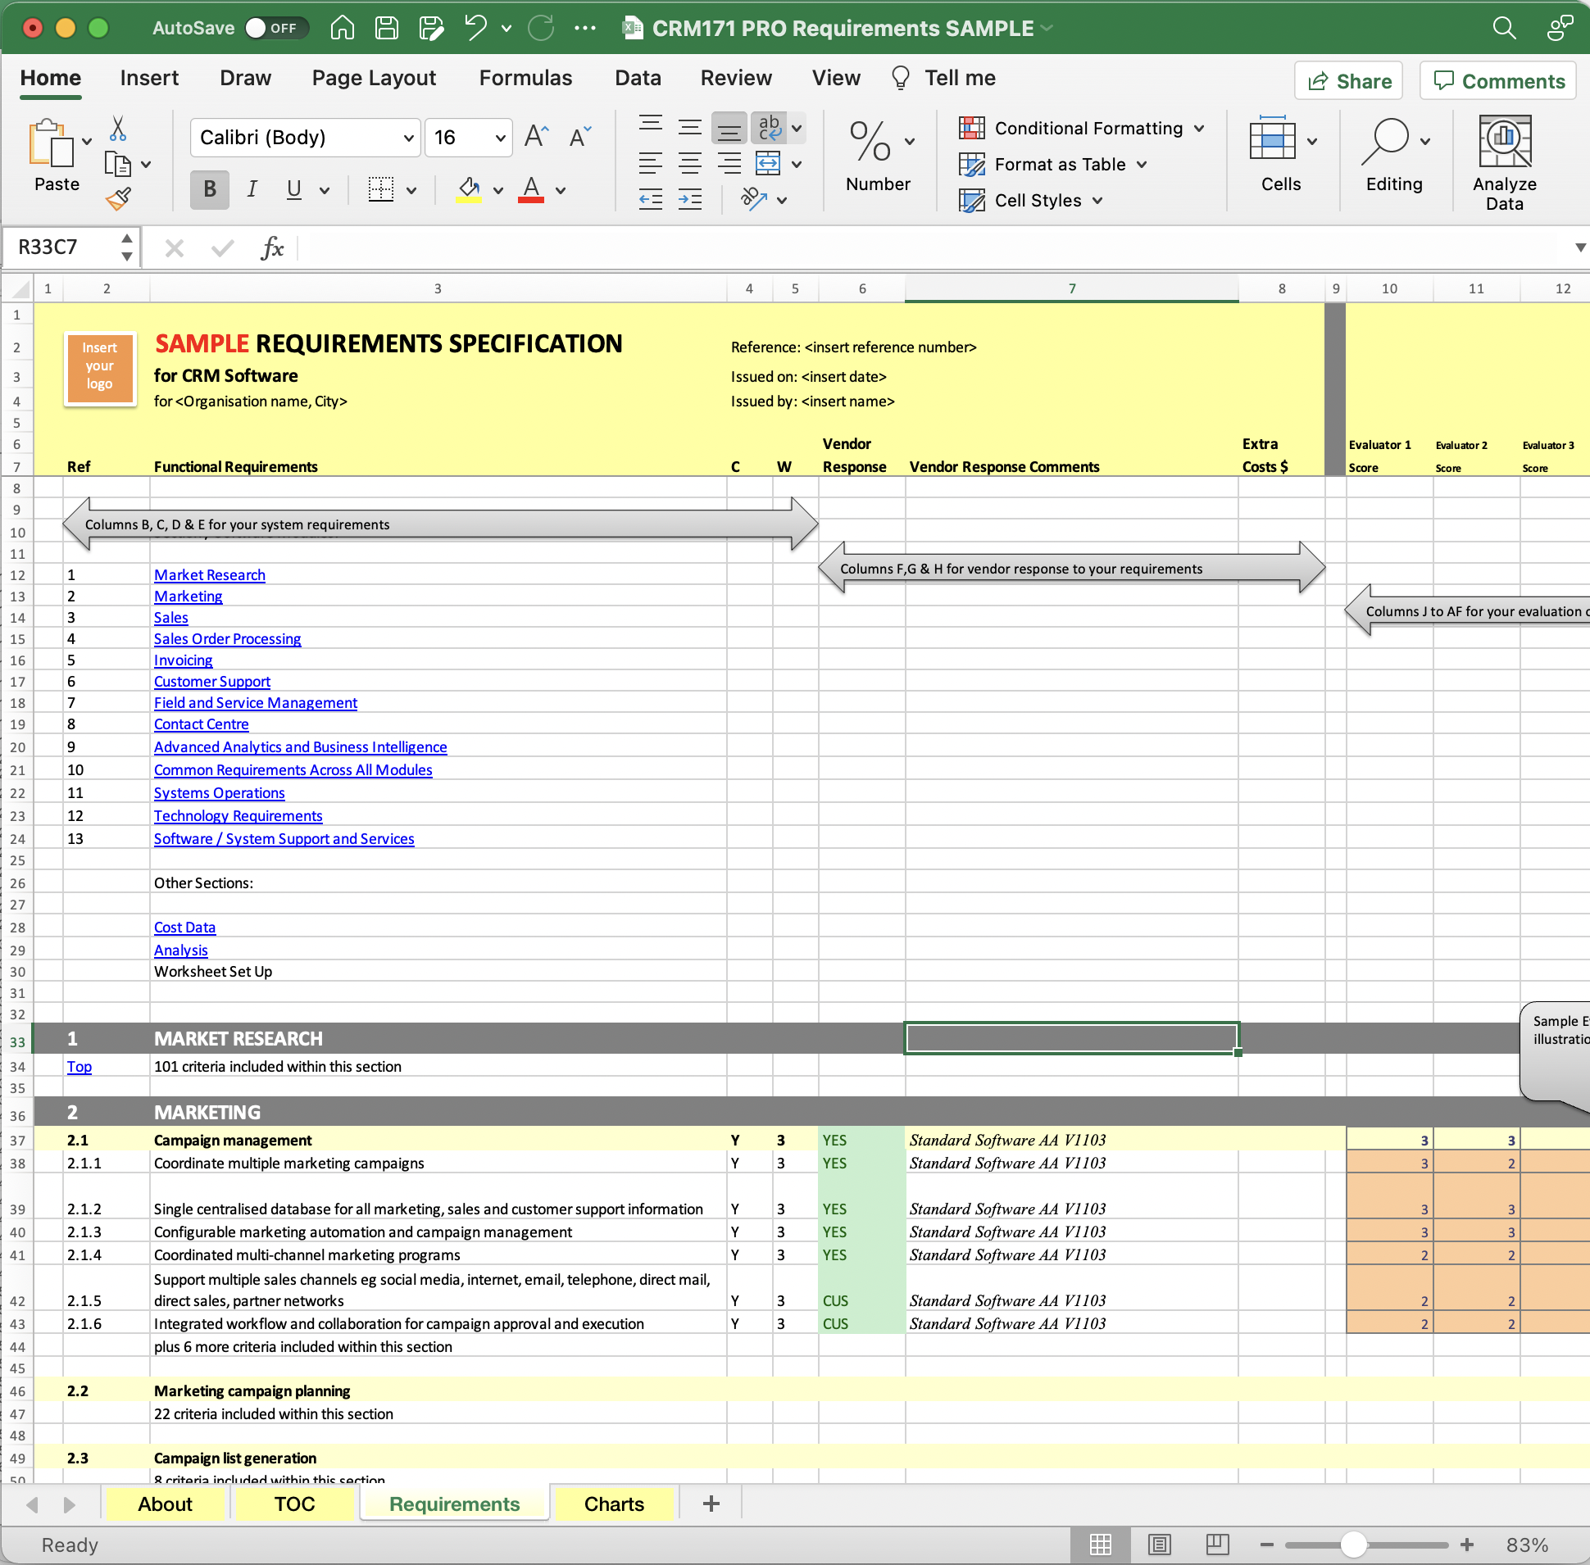Click the Borders icon
1590x1565 pixels.
[380, 190]
